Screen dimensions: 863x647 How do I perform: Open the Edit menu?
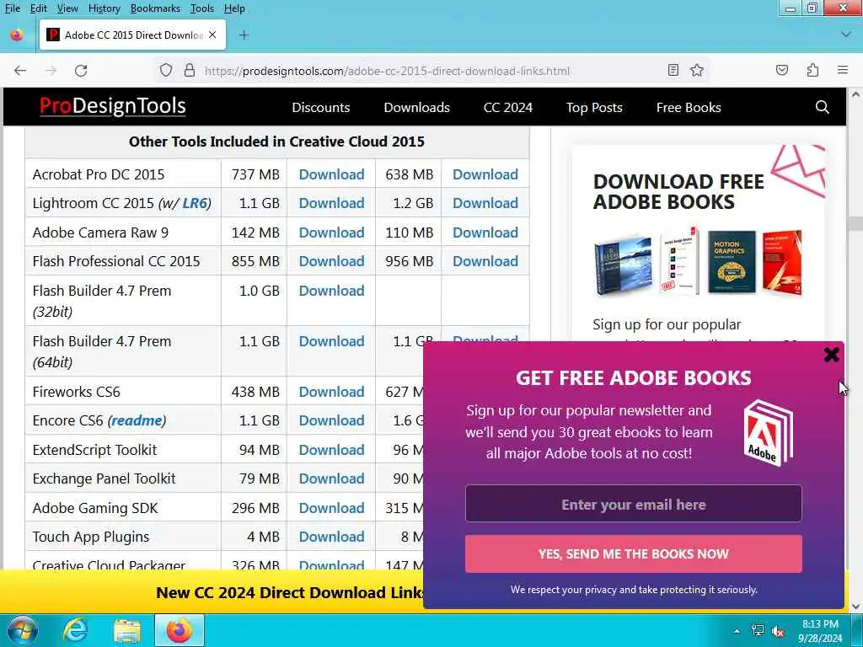pos(38,8)
